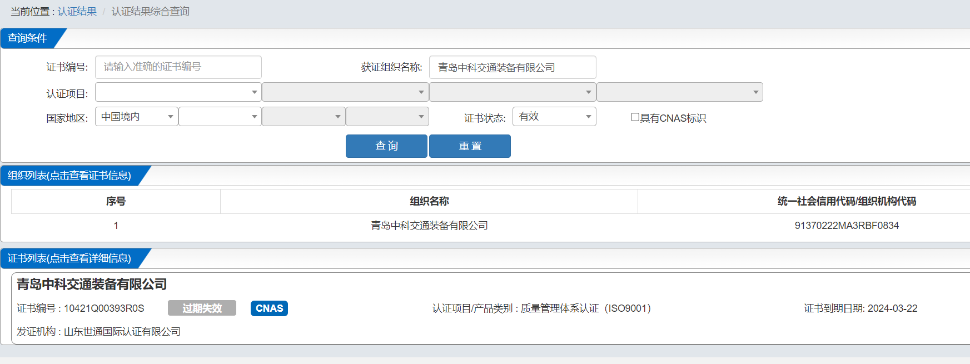Screen dimensions: 970x364
Task: Open the second 认证项目 dropdown
Action: (x=345, y=92)
